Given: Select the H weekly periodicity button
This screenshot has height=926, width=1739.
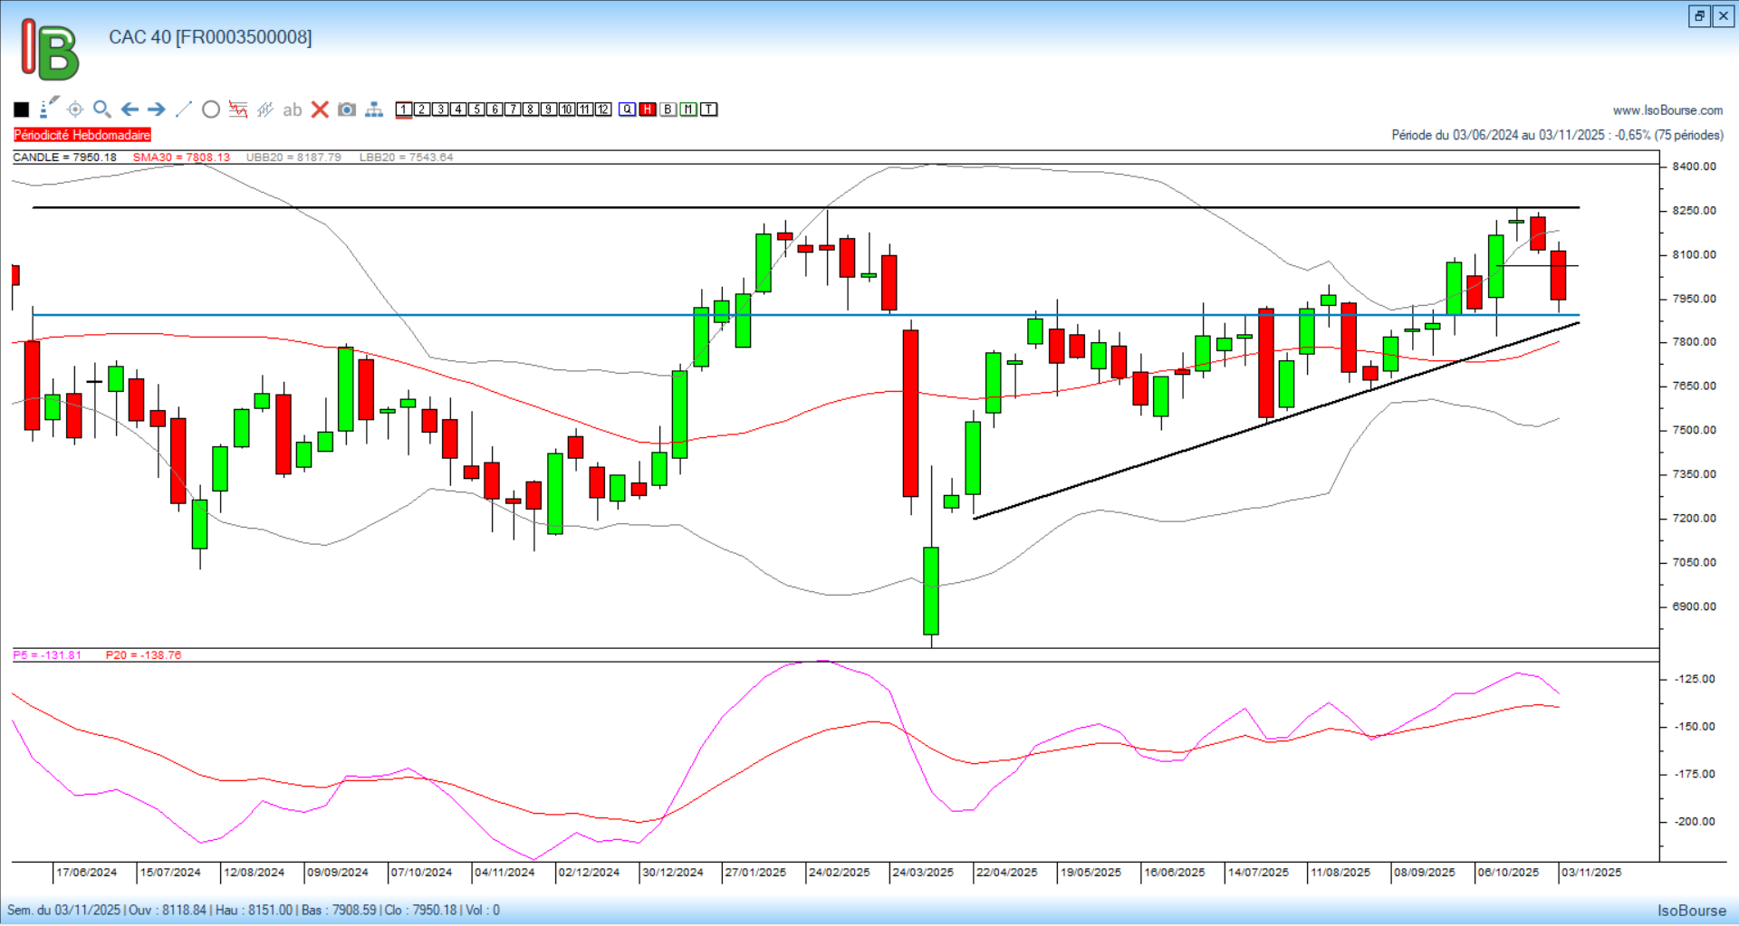Looking at the screenshot, I should pyautogui.click(x=648, y=110).
